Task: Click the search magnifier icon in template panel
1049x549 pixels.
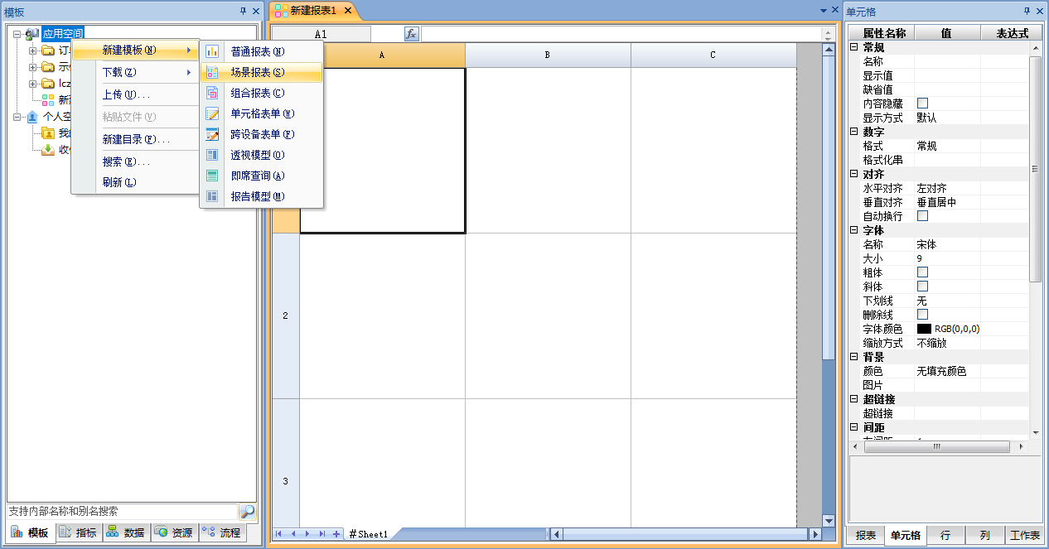Action: (247, 512)
